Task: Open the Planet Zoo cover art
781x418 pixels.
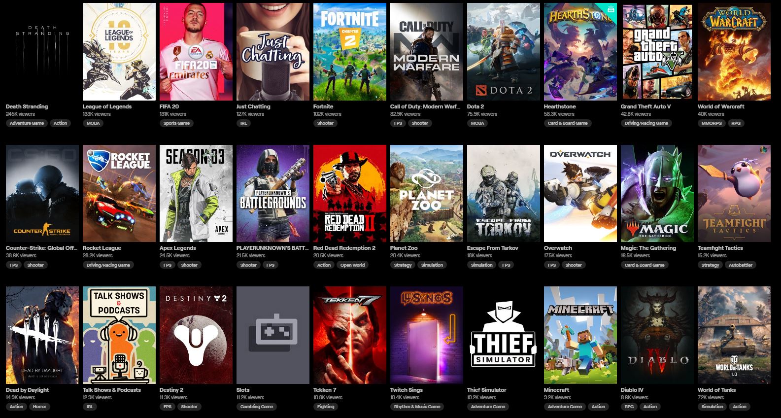Action: (427, 193)
